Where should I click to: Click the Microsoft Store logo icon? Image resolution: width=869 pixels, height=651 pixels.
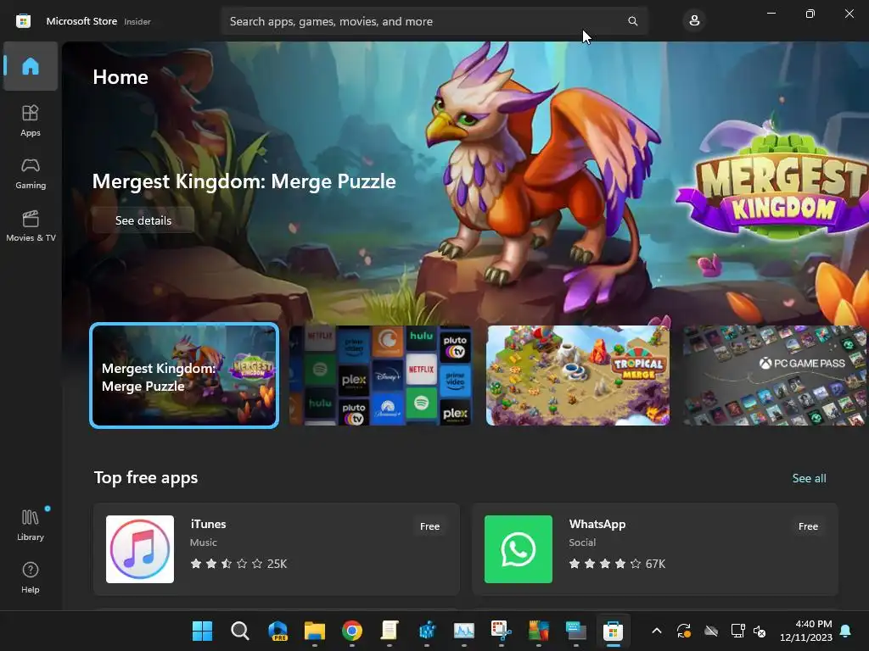click(x=23, y=21)
